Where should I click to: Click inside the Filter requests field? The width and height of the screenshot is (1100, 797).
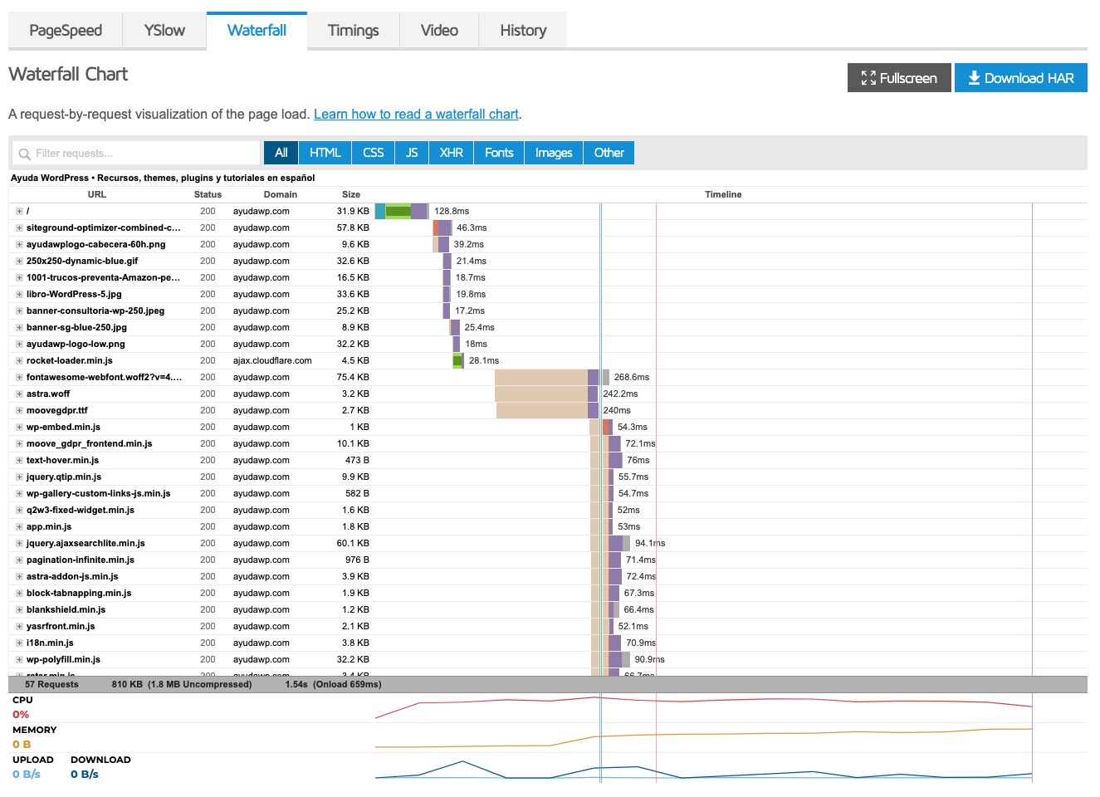coord(141,154)
